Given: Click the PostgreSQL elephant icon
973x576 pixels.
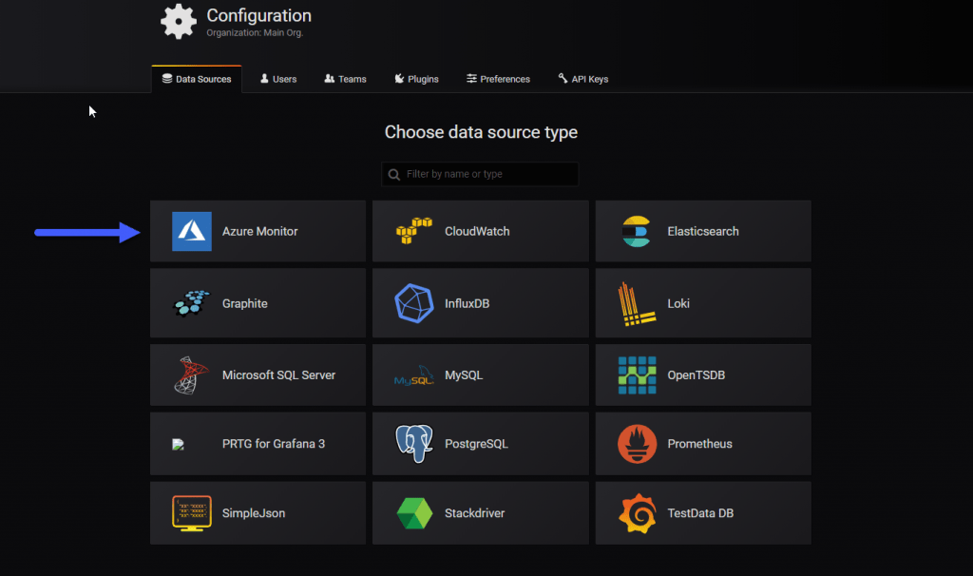Looking at the screenshot, I should pyautogui.click(x=414, y=444).
